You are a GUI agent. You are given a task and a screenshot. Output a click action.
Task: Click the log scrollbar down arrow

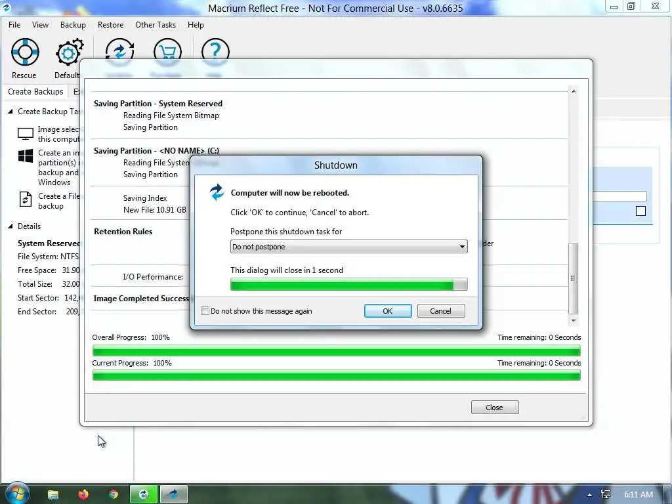[574, 320]
